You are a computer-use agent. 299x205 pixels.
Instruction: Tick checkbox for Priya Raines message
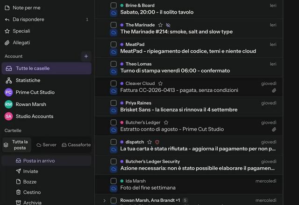(114, 103)
